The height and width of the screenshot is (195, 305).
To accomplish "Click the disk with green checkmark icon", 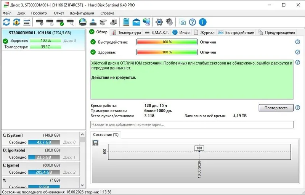I will coord(60,22).
